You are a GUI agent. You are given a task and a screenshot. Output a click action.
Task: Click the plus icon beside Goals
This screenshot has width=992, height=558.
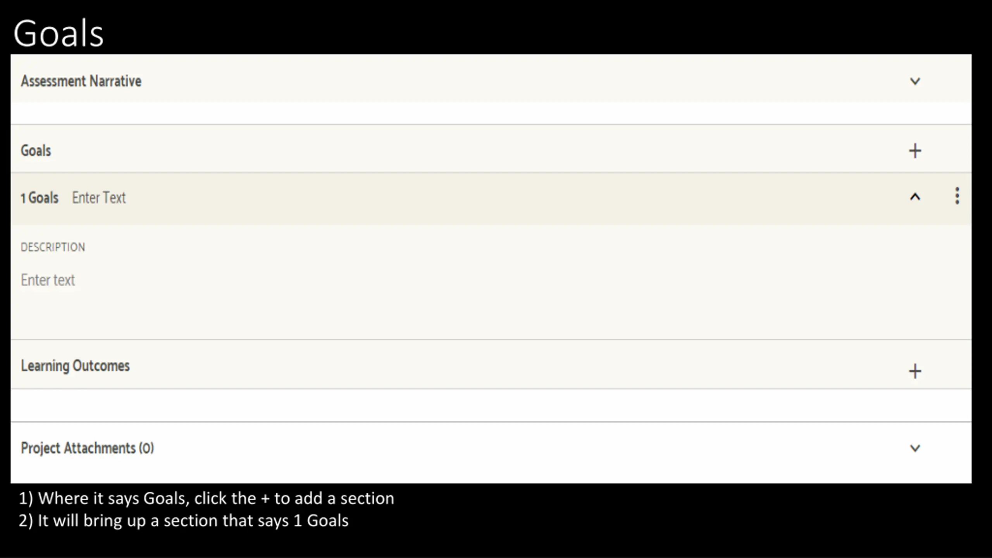click(x=915, y=151)
